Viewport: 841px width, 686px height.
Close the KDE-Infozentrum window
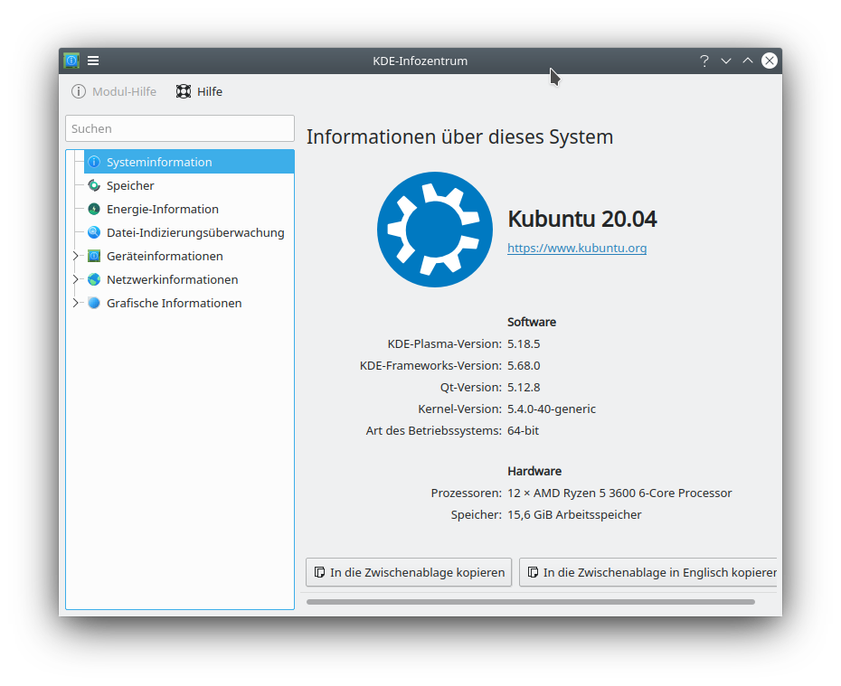(x=770, y=61)
